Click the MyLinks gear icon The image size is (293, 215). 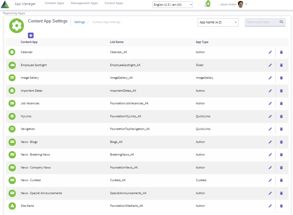point(12,116)
